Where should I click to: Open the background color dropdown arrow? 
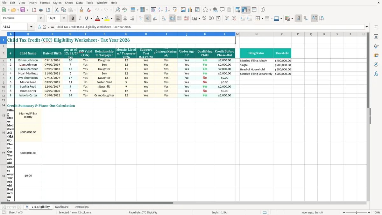point(111,18)
